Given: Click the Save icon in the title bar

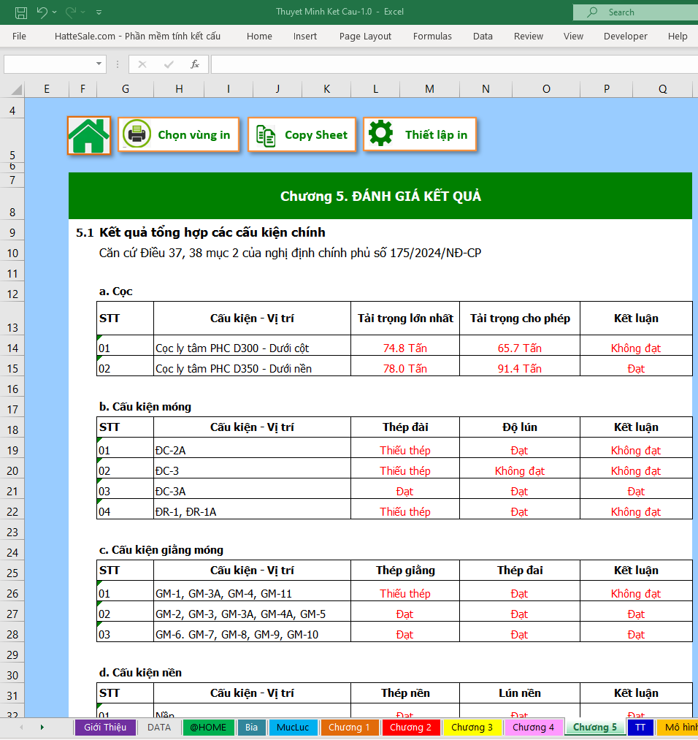Looking at the screenshot, I should click(20, 12).
